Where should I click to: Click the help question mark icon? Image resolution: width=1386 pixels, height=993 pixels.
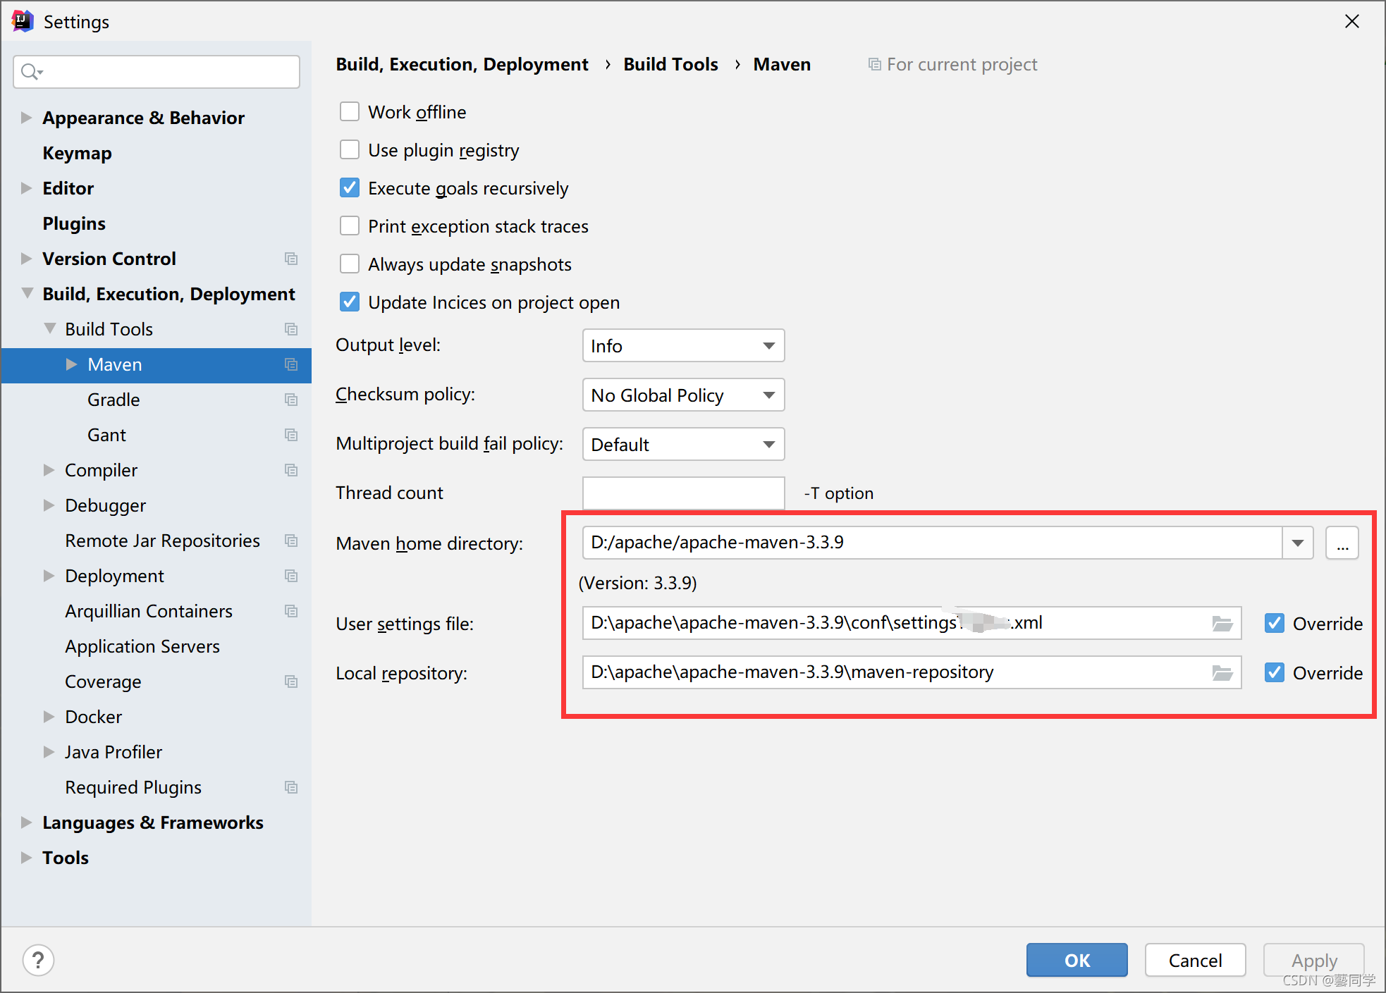click(x=38, y=960)
